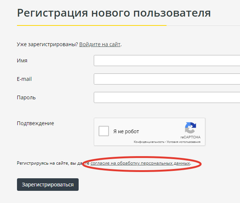Select the Пароль input field
Screen dimensions: 240x203
pyautogui.click(x=167, y=97)
